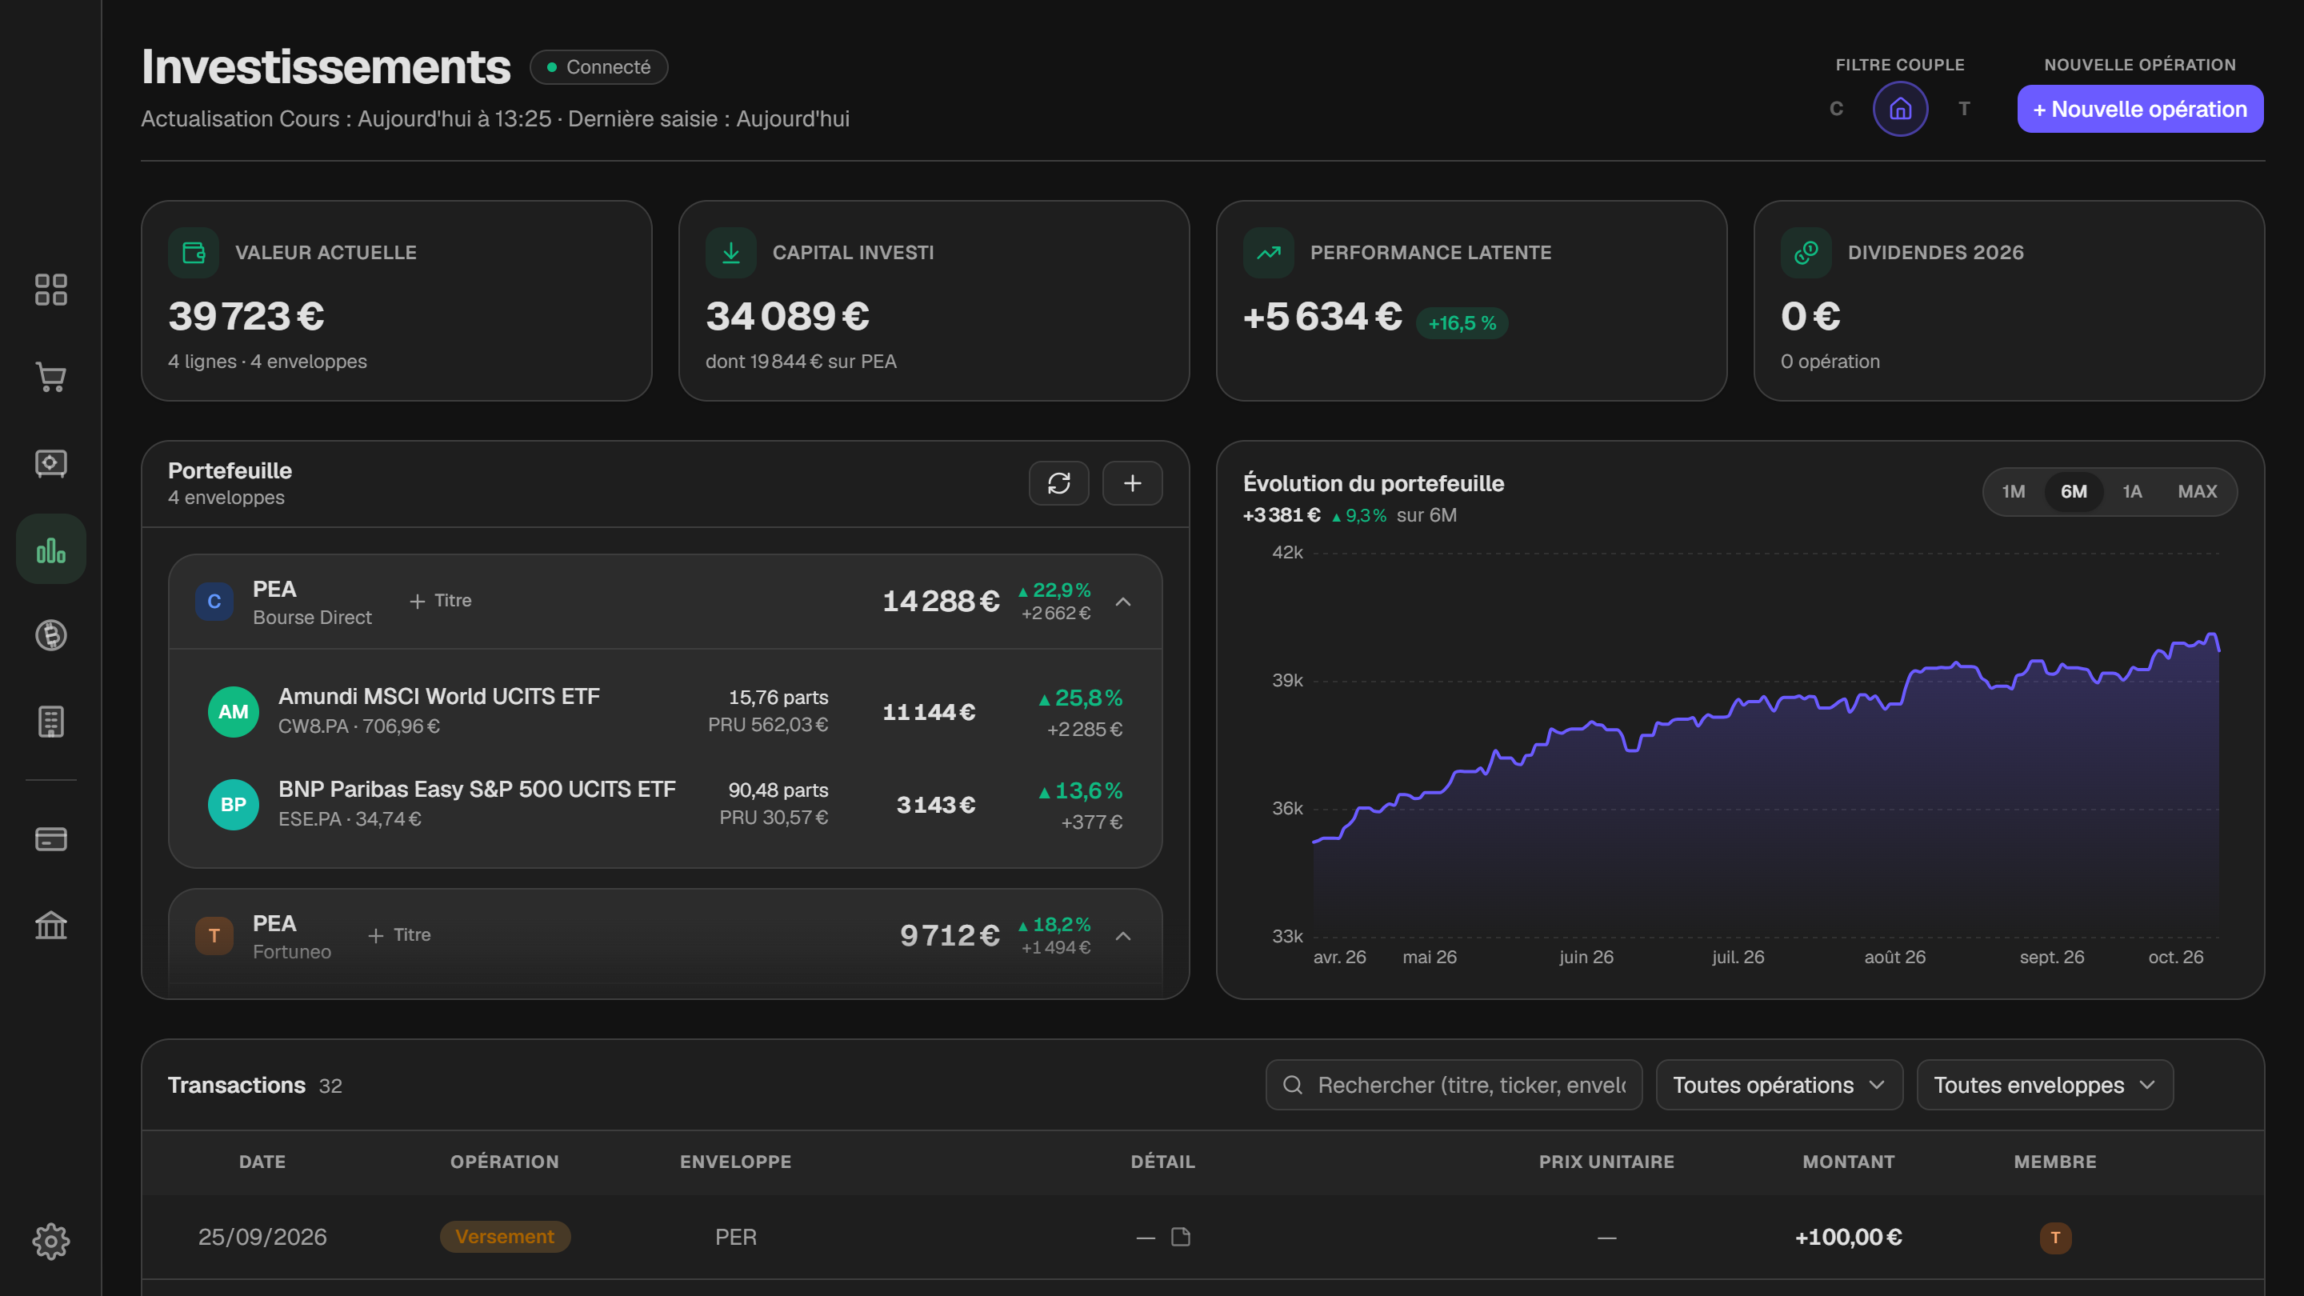
Task: Switch chart range to 1A
Action: (x=2132, y=492)
